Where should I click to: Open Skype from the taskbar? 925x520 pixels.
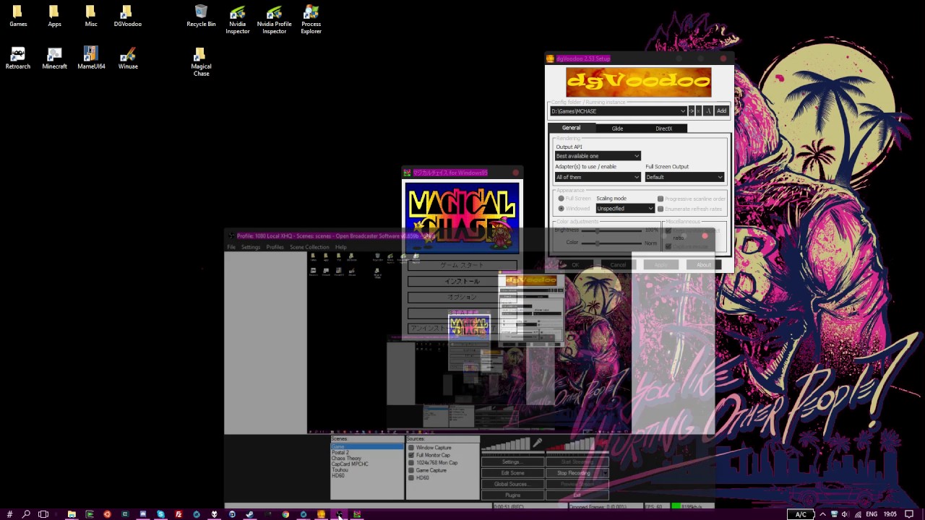click(x=160, y=514)
